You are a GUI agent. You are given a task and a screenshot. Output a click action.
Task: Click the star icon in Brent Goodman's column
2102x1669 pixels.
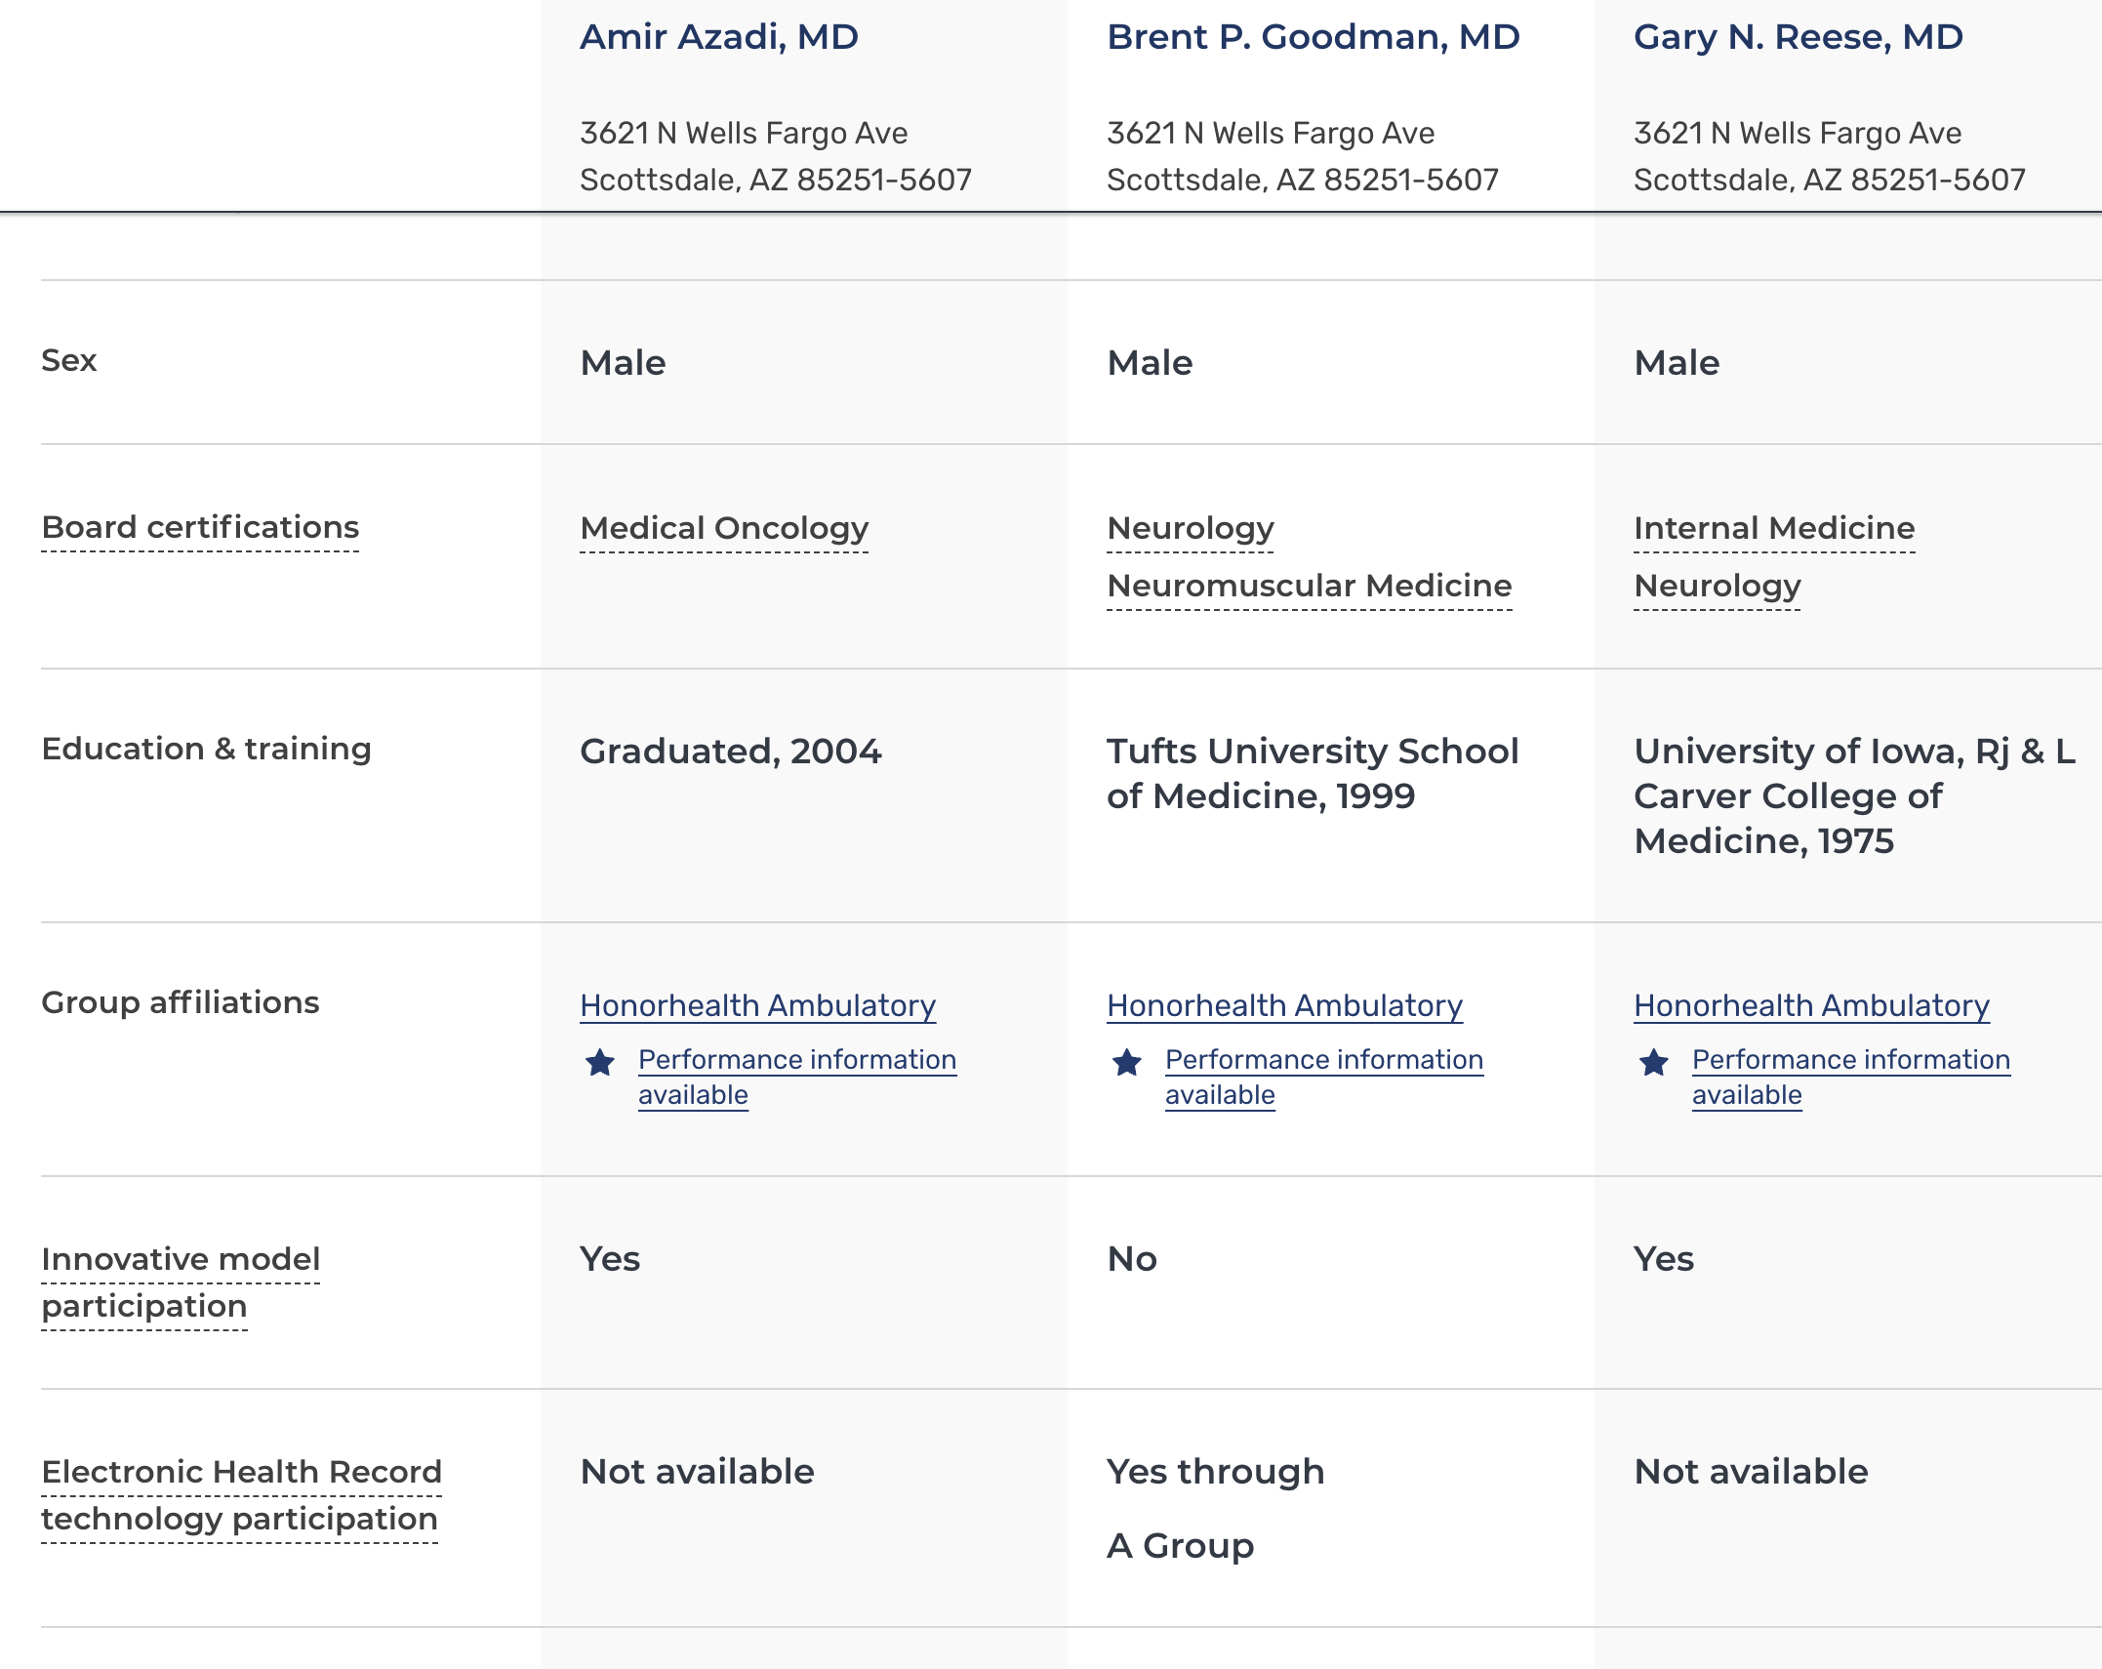[1127, 1062]
